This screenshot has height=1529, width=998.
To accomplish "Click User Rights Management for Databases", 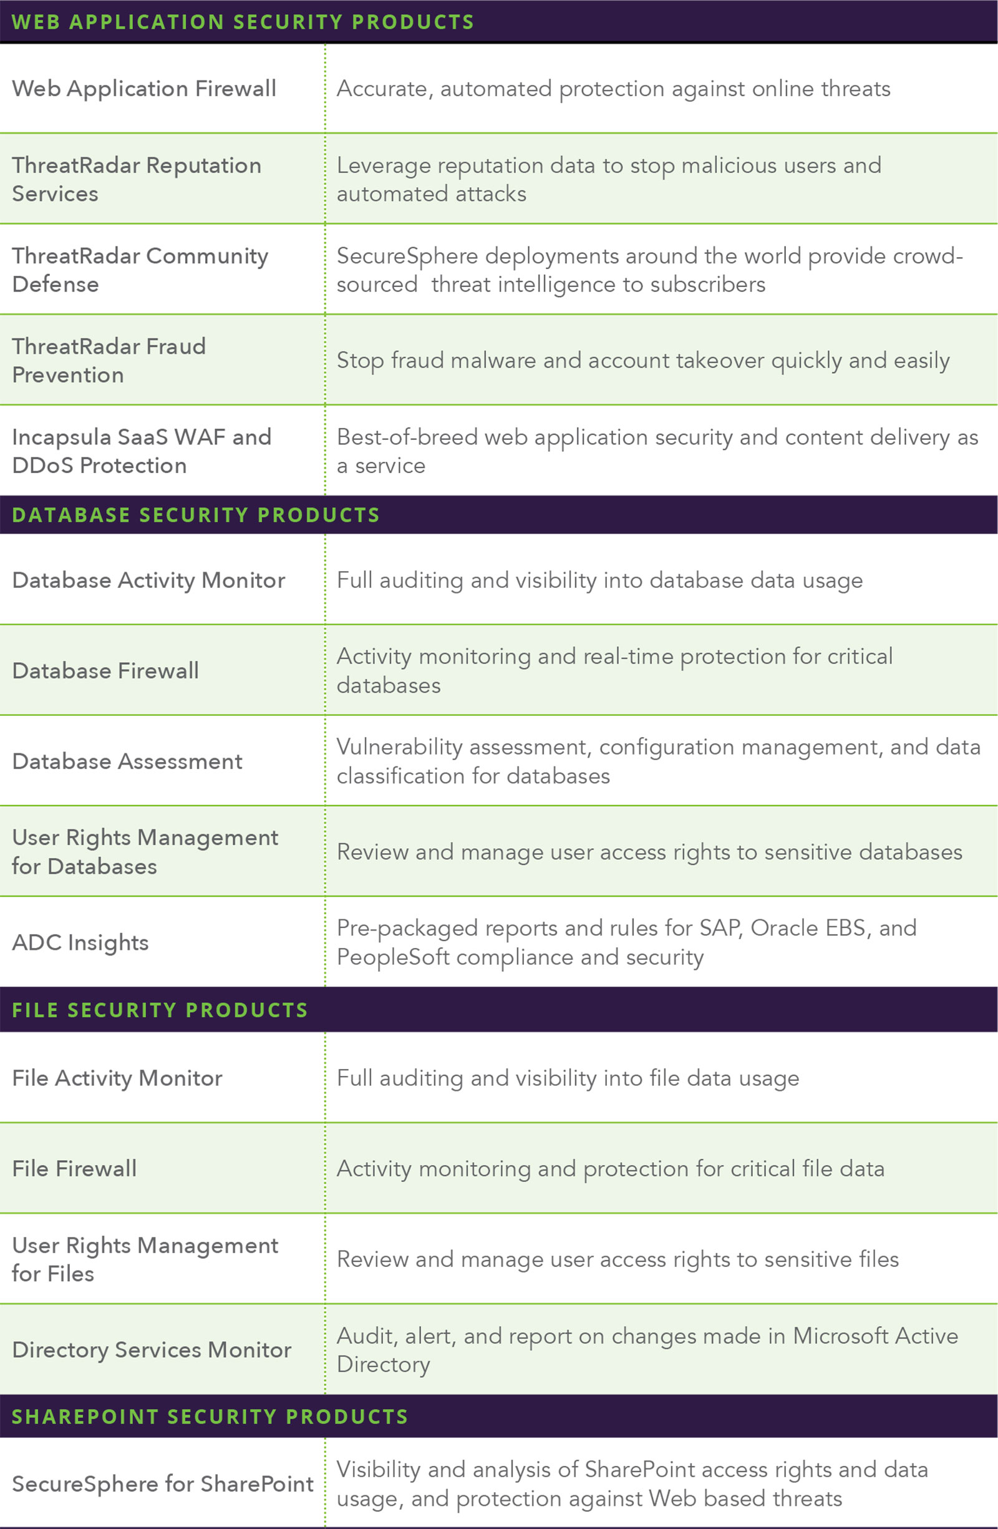I will tap(145, 852).
